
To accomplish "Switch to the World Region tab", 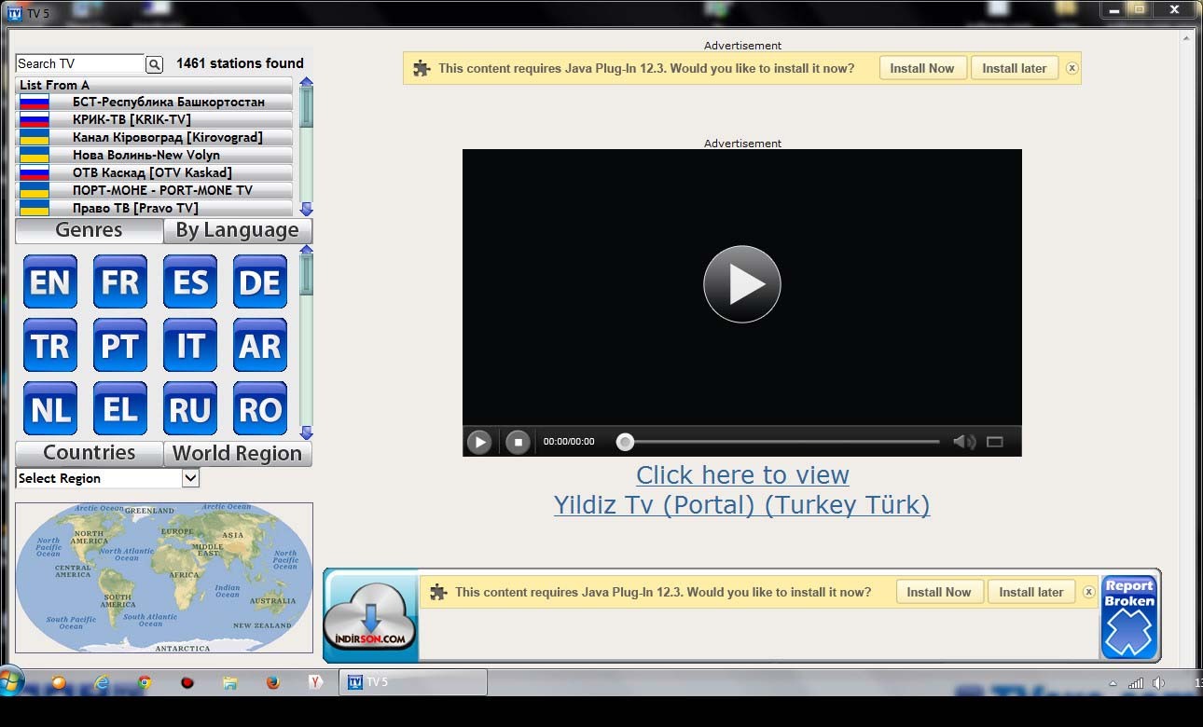I will coord(238,454).
